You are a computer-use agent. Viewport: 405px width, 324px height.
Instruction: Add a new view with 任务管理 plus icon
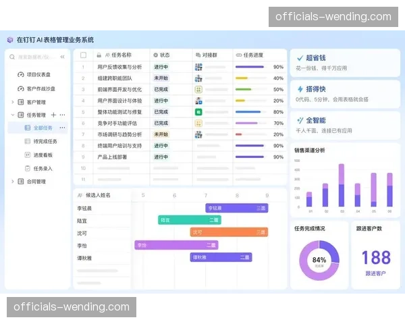(x=53, y=115)
